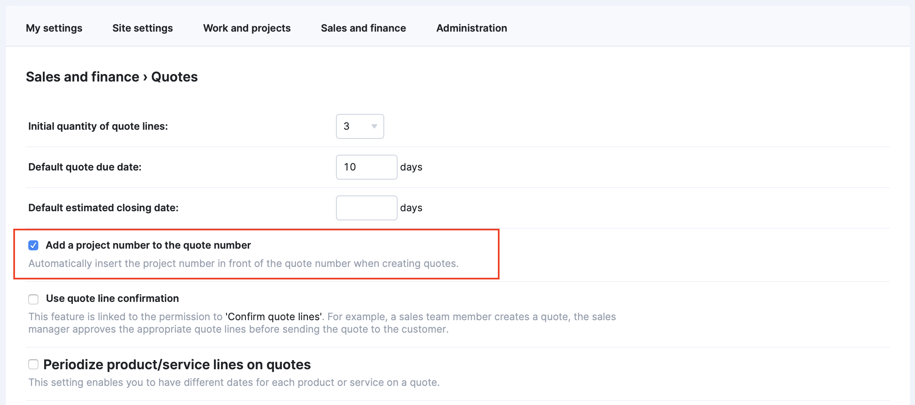Viewport: 915px width, 405px height.
Task: Click 'This setting enables you' description text
Action: (234, 383)
